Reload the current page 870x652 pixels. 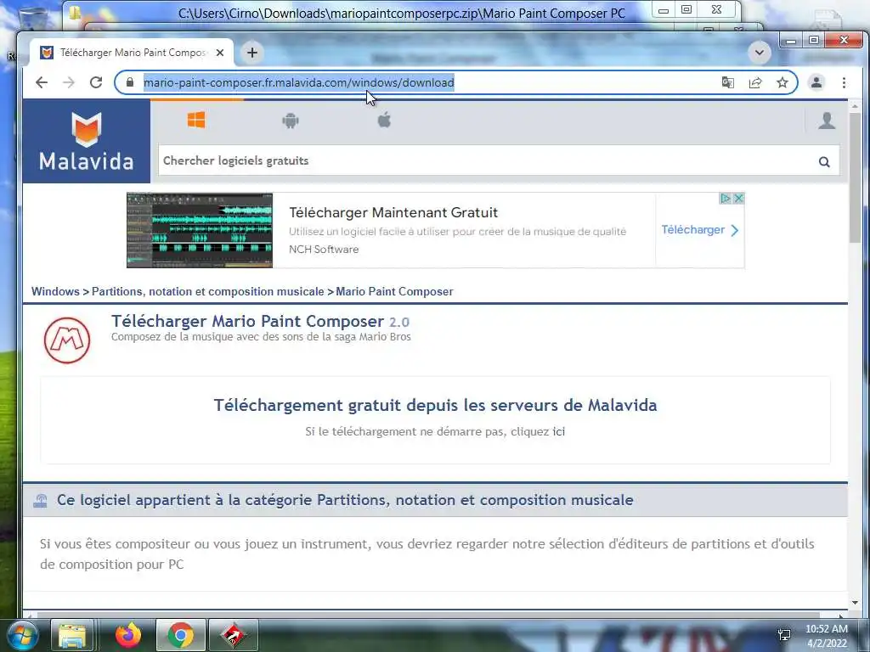[x=96, y=82]
